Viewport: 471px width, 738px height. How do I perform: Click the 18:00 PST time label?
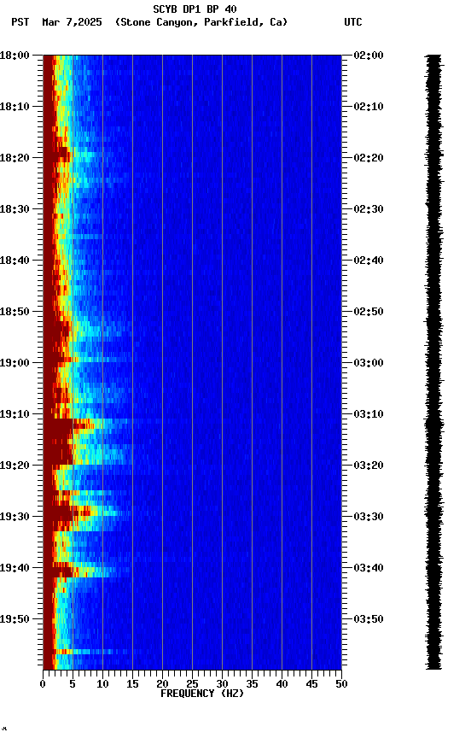pyautogui.click(x=15, y=56)
